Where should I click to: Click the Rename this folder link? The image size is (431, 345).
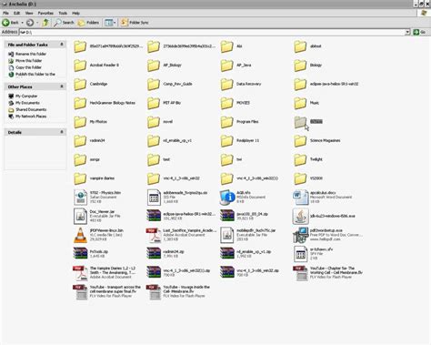[31, 54]
